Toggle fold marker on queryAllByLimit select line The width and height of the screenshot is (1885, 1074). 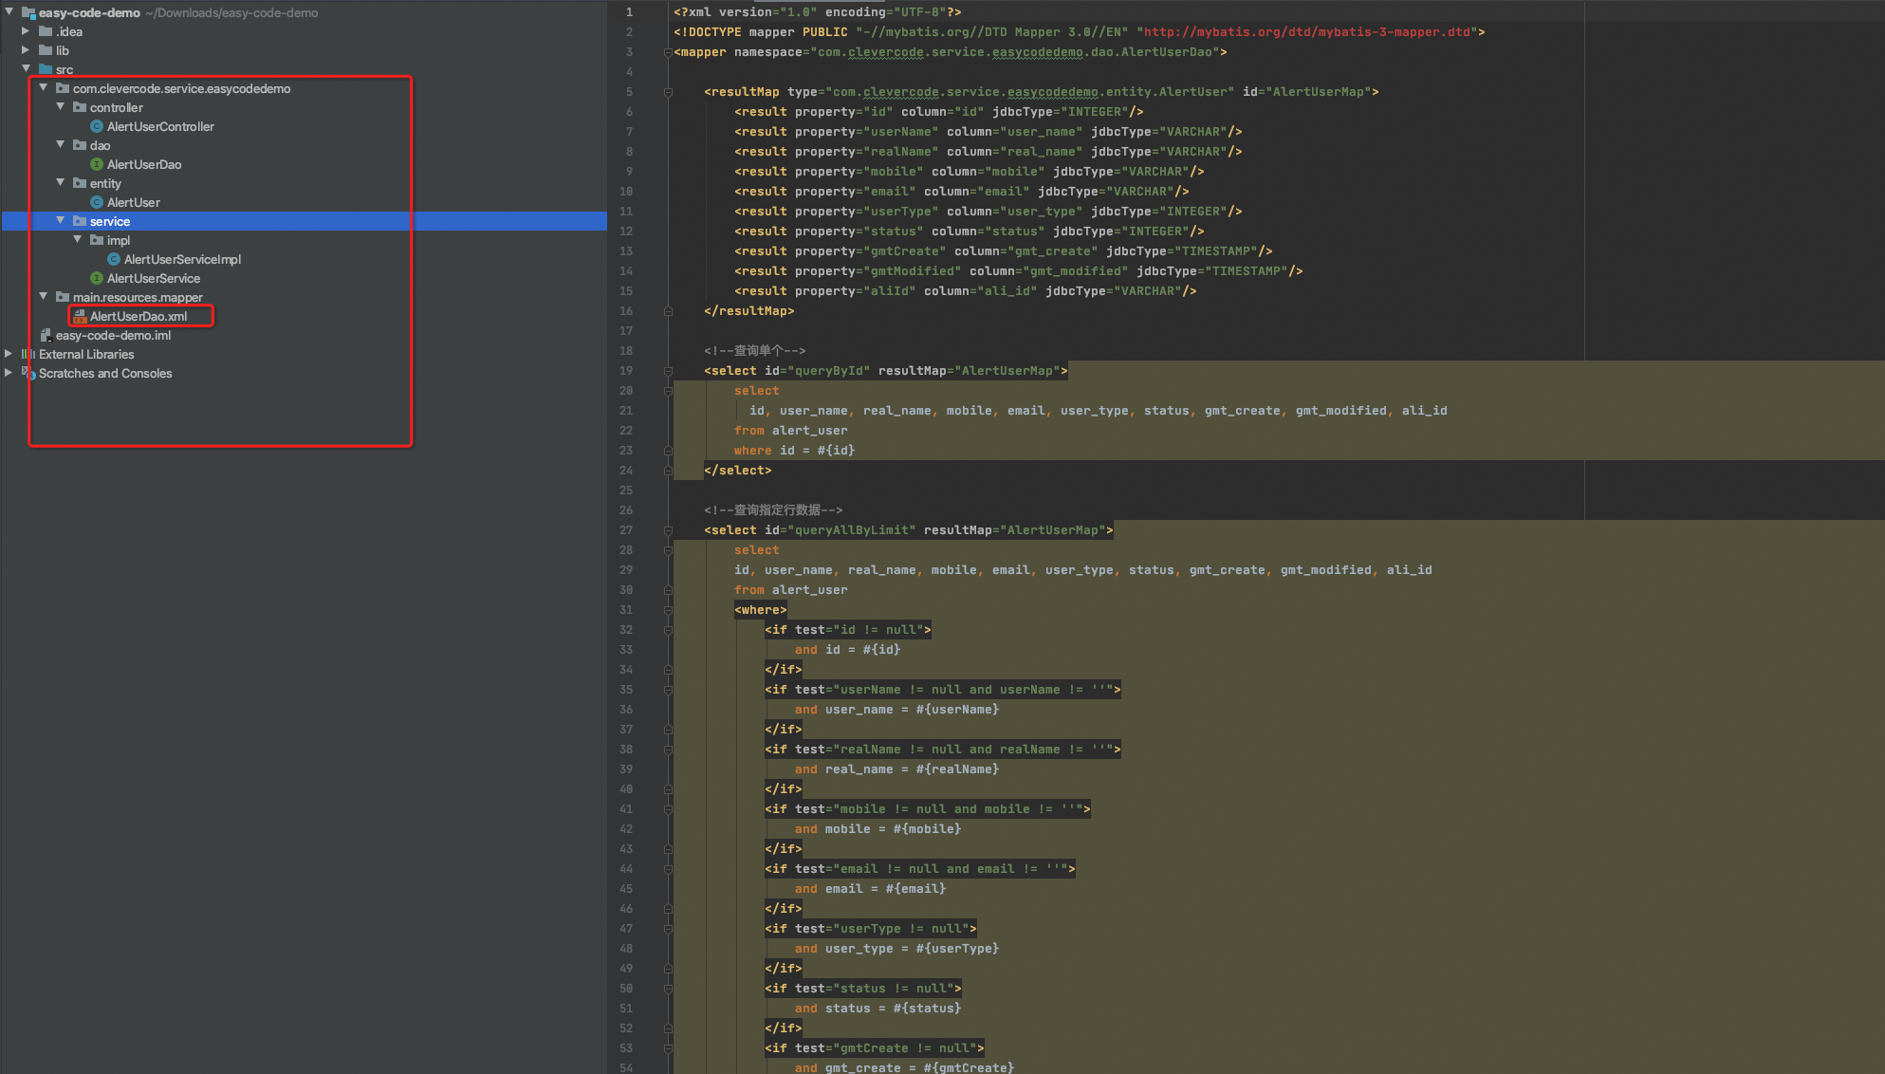[x=668, y=530]
